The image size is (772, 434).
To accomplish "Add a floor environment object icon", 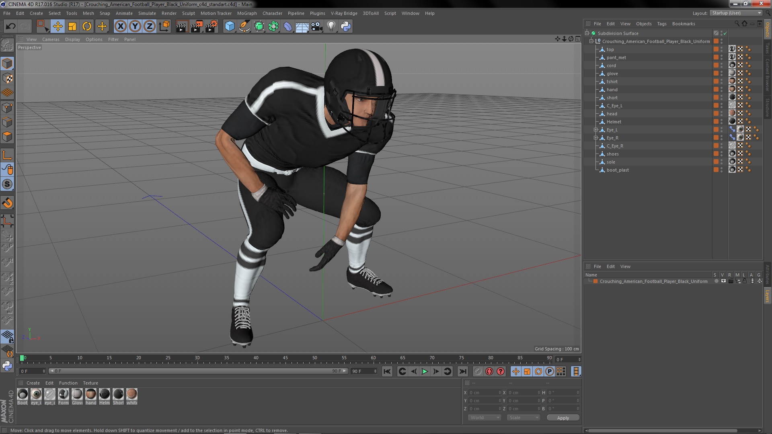I will tap(302, 27).
